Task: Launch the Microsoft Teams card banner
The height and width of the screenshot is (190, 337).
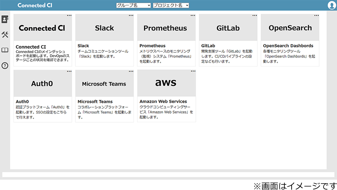Action: click(105, 83)
